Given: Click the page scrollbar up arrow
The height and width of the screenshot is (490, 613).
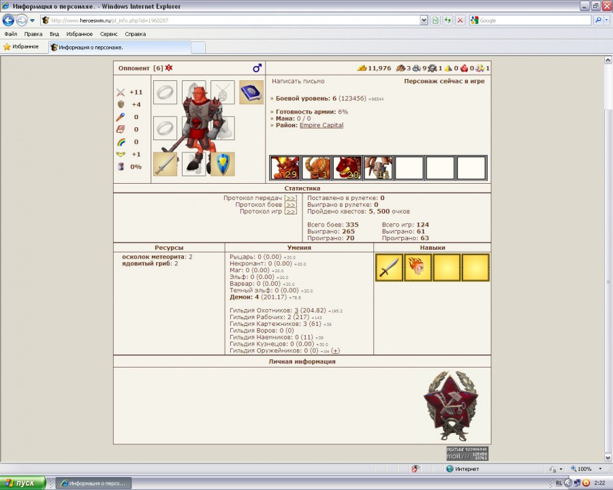Looking at the screenshot, I should pos(608,60).
